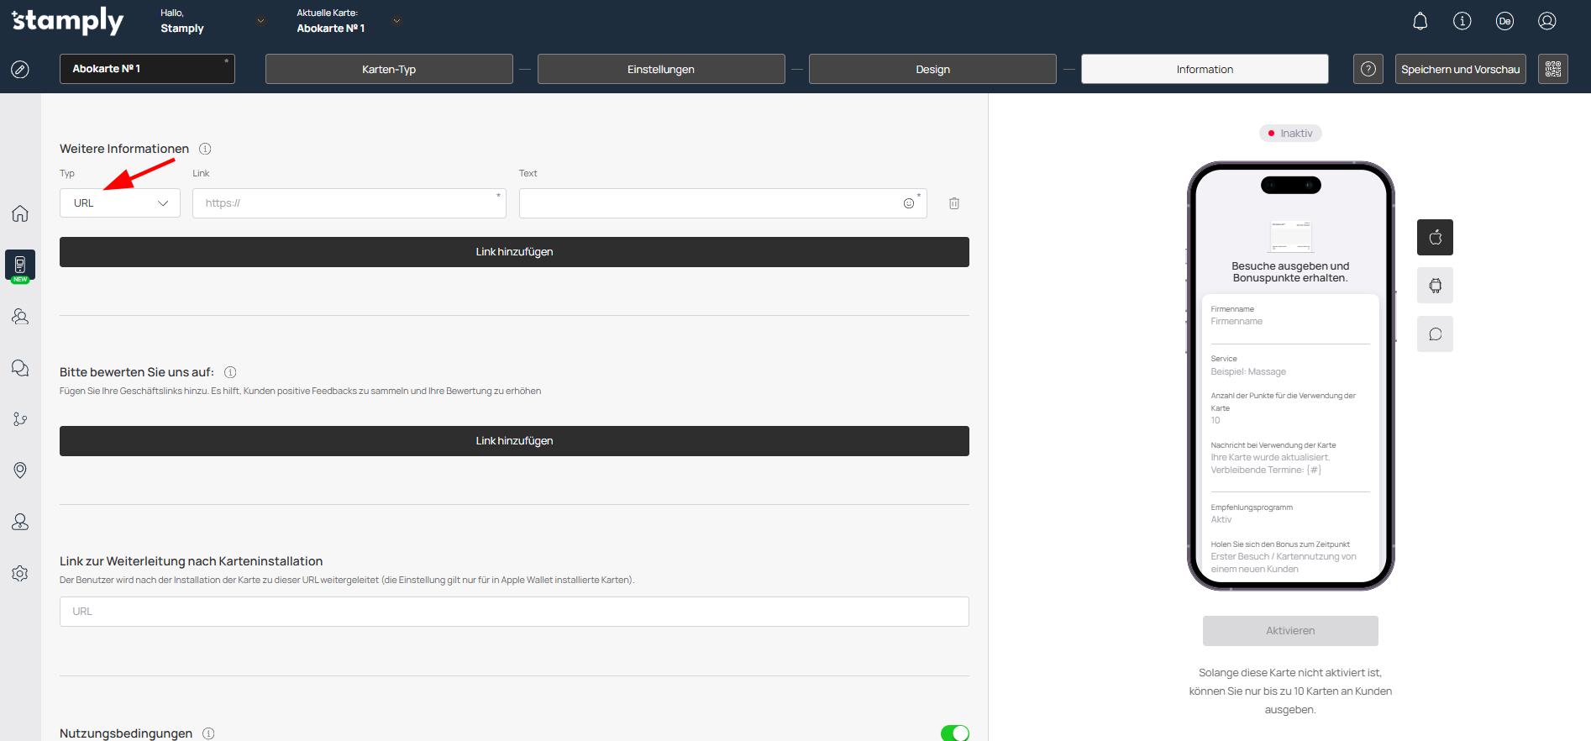The image size is (1591, 741).
Task: Open settings gear in sidebar
Action: pos(20,573)
